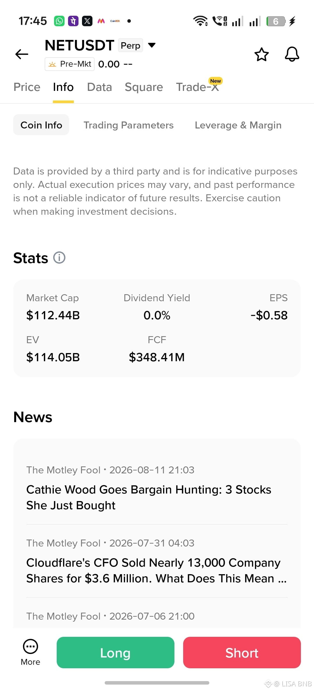Screen dimensions: 314x691
Task: Tap the green Long button
Action: tap(115, 653)
